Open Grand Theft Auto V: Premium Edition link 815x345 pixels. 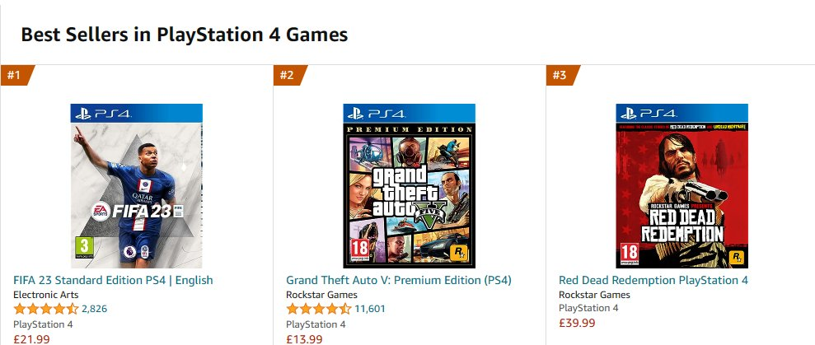click(398, 280)
